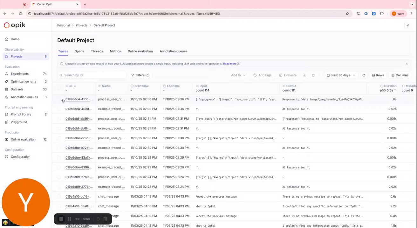The height and width of the screenshot is (228, 417).
Task: Open a new browser tab
Action: coord(85,4)
